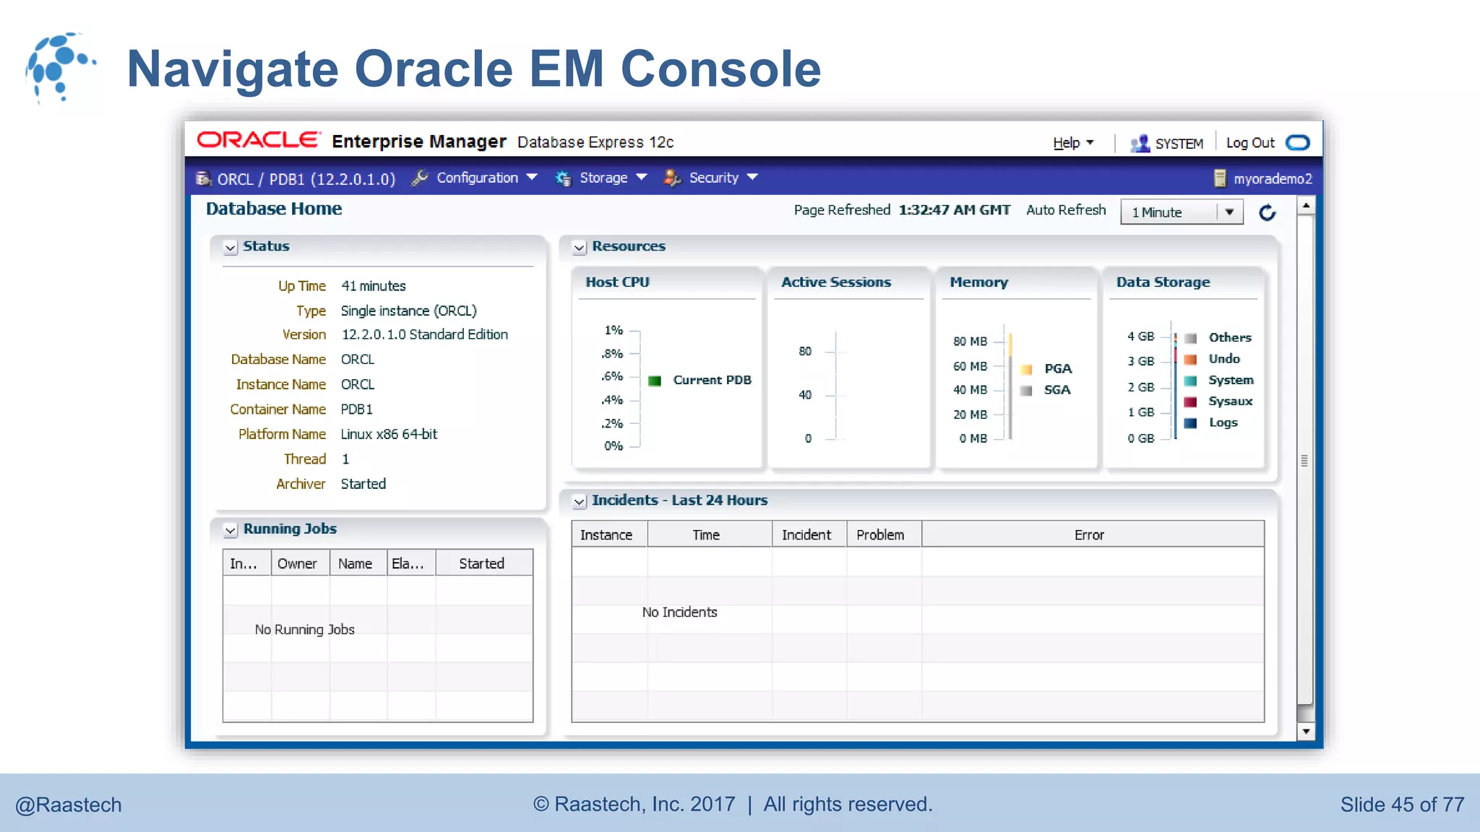Viewport: 1480px width, 832px height.
Task: Click the Help dropdown arrow
Action: [1090, 143]
